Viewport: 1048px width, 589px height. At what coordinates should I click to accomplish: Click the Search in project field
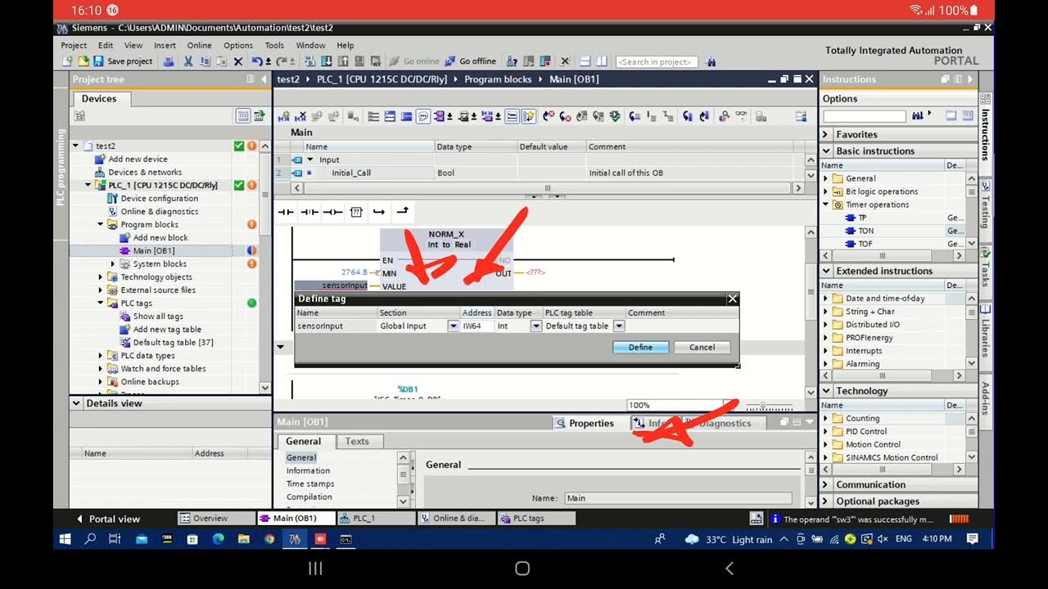click(x=657, y=61)
